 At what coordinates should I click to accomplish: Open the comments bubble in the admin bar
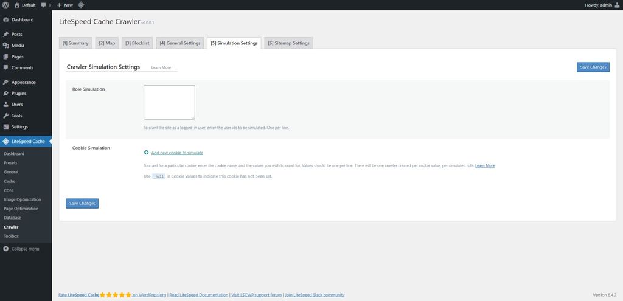(x=44, y=5)
